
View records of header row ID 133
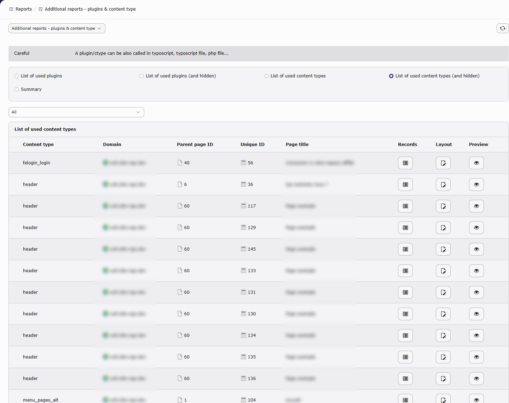click(x=405, y=271)
